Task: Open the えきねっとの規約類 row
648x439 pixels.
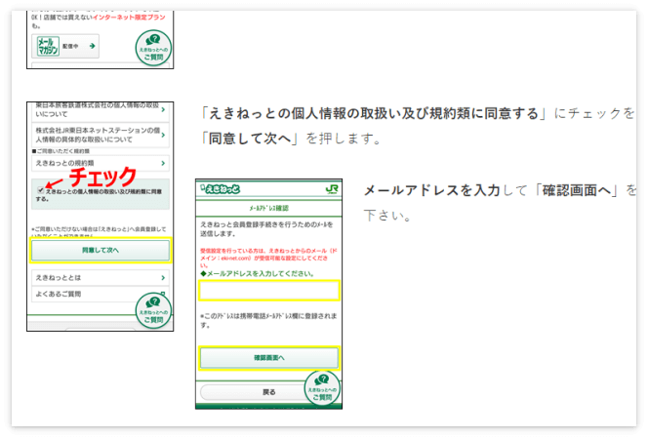Action: point(101,163)
